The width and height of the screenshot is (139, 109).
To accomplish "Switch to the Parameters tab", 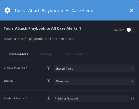I will click(19, 54).
